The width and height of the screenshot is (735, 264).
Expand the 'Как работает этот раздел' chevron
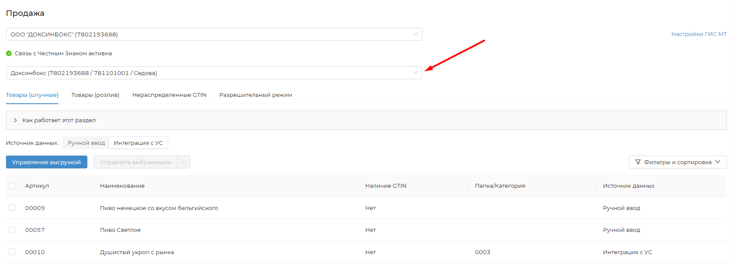point(15,120)
